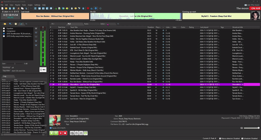Pause playback with the red pause button
This screenshot has width=261, height=140.
tap(61, 133)
